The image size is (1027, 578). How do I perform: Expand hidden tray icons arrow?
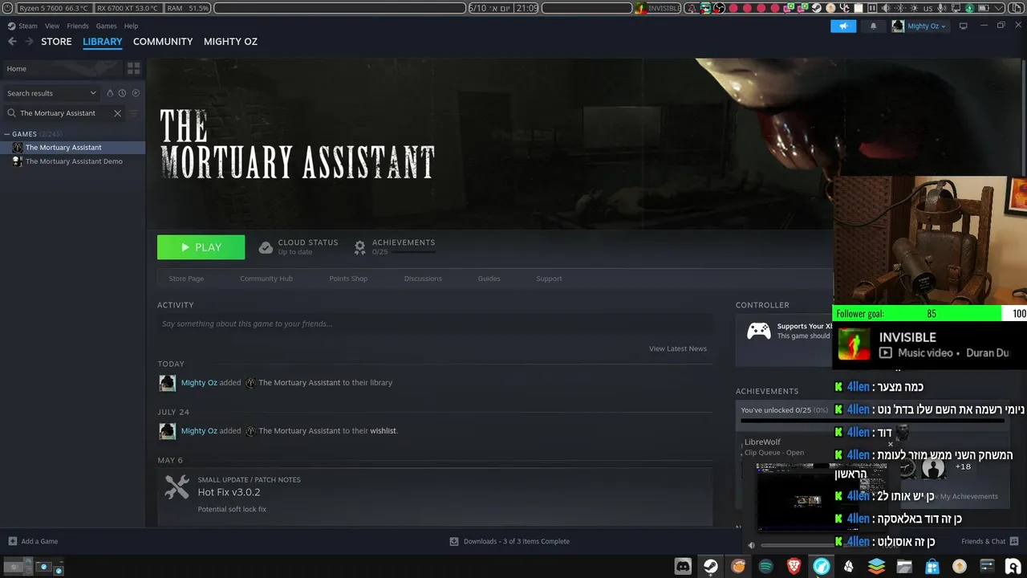pos(1000,8)
